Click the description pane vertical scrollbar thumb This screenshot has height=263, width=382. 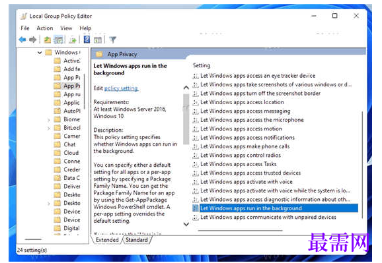[x=186, y=119]
